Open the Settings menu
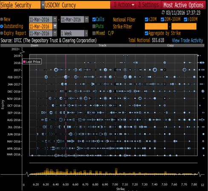 148,5
